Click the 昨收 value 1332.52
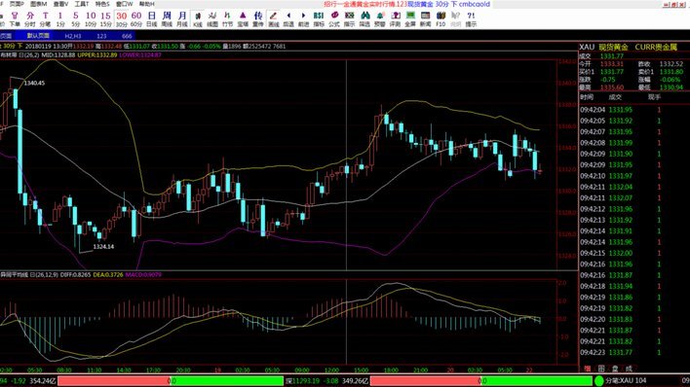The width and height of the screenshot is (690, 387). coord(671,64)
